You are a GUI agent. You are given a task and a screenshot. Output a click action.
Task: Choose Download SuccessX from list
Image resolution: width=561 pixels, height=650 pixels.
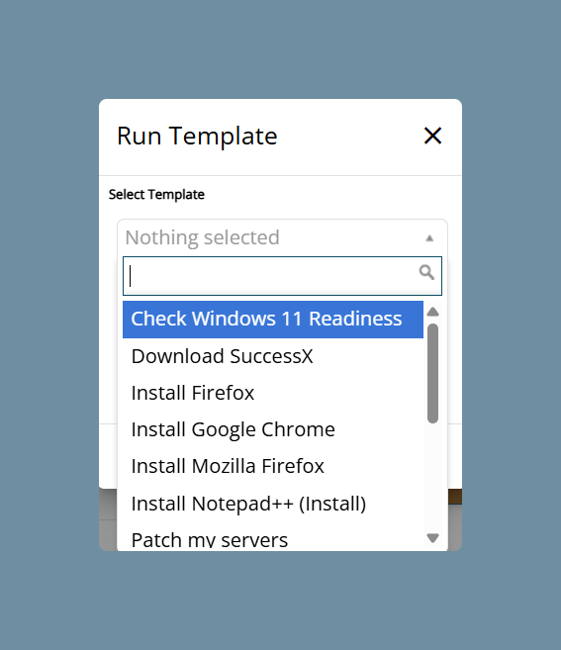[273, 356]
